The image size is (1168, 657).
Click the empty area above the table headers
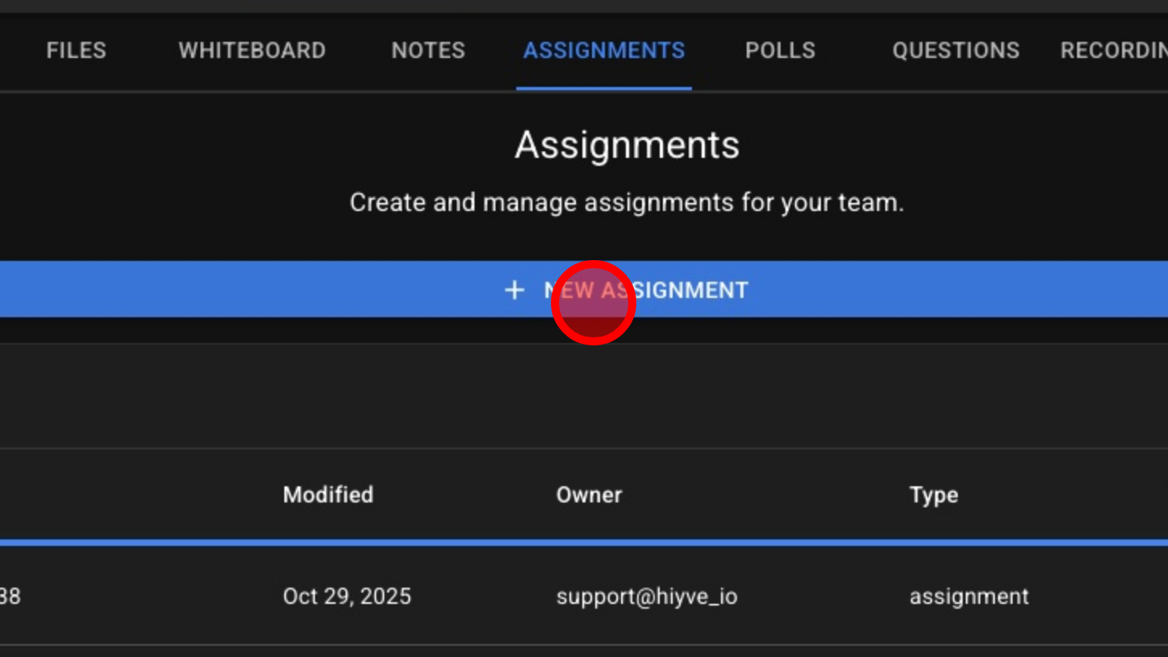[x=584, y=396]
